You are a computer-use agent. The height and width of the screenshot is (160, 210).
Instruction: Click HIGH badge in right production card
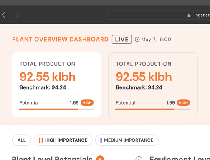(183, 102)
